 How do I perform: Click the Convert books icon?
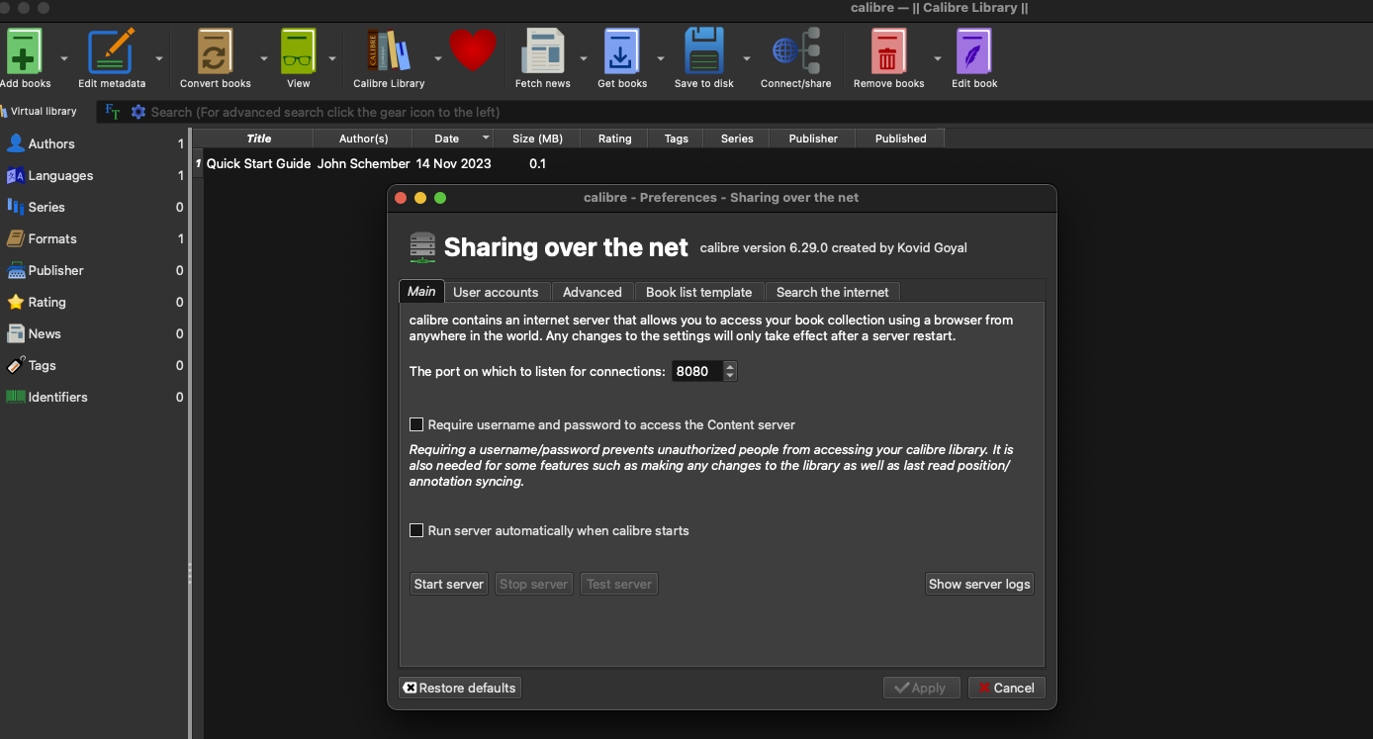point(215,51)
